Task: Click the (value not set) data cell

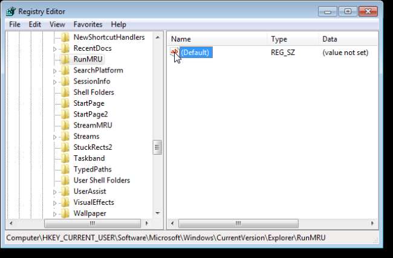Action: (345, 53)
